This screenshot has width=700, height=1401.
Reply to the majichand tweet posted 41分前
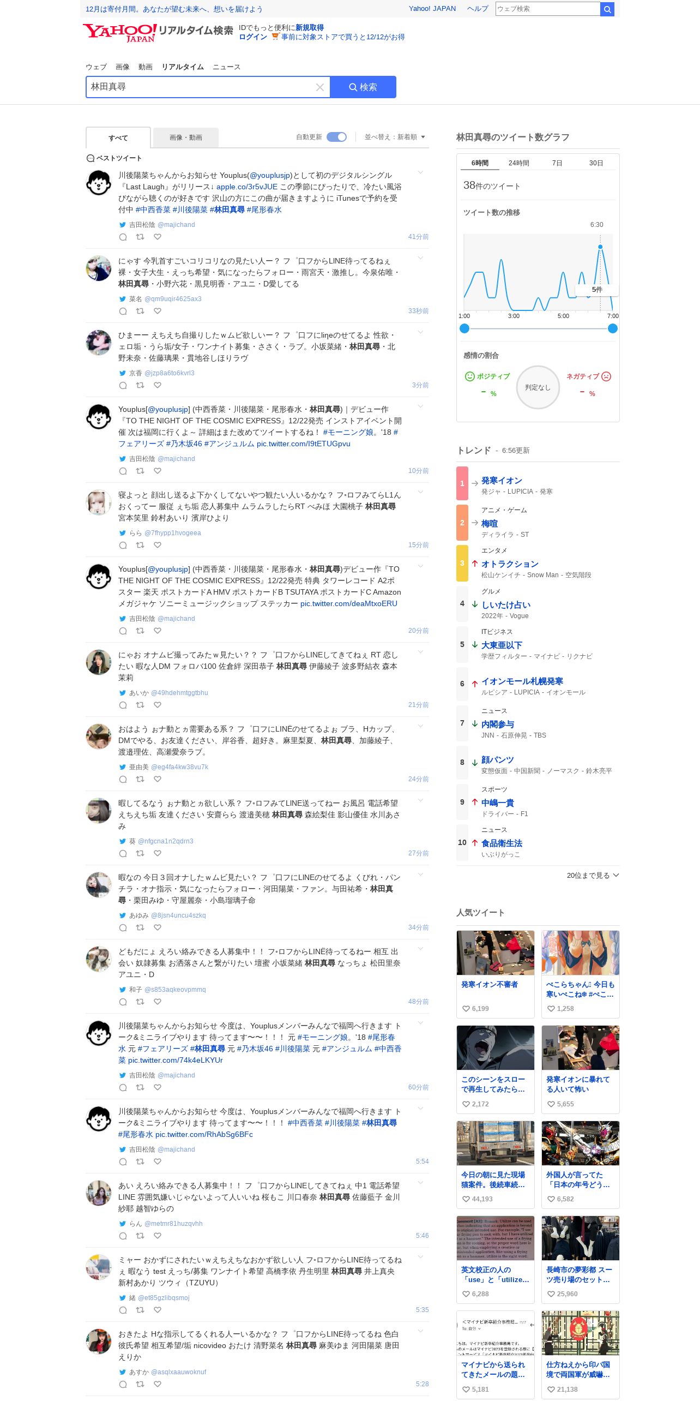(123, 237)
